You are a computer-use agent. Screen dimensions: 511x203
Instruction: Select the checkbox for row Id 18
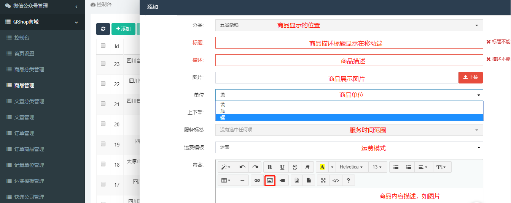(103, 164)
